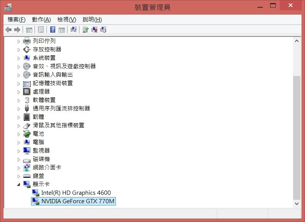Expand the 處理器 node
Viewport: 305px width, 222px height.
click(x=19, y=92)
